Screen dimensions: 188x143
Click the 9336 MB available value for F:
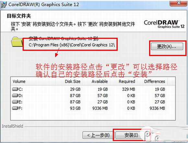click(100, 108)
